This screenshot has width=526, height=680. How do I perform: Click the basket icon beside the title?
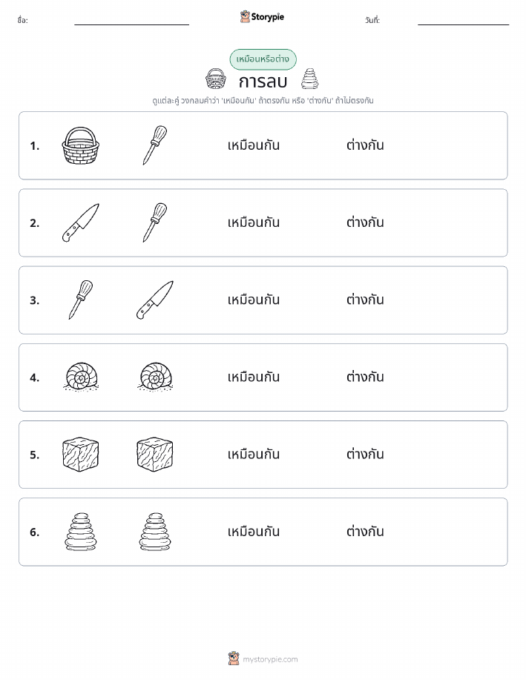(x=216, y=79)
